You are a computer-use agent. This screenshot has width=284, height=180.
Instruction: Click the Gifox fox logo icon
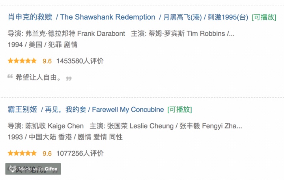click(x=13, y=169)
